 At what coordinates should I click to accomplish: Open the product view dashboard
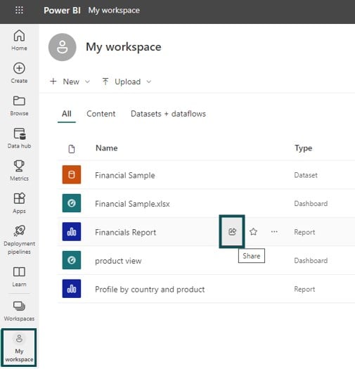(x=118, y=261)
